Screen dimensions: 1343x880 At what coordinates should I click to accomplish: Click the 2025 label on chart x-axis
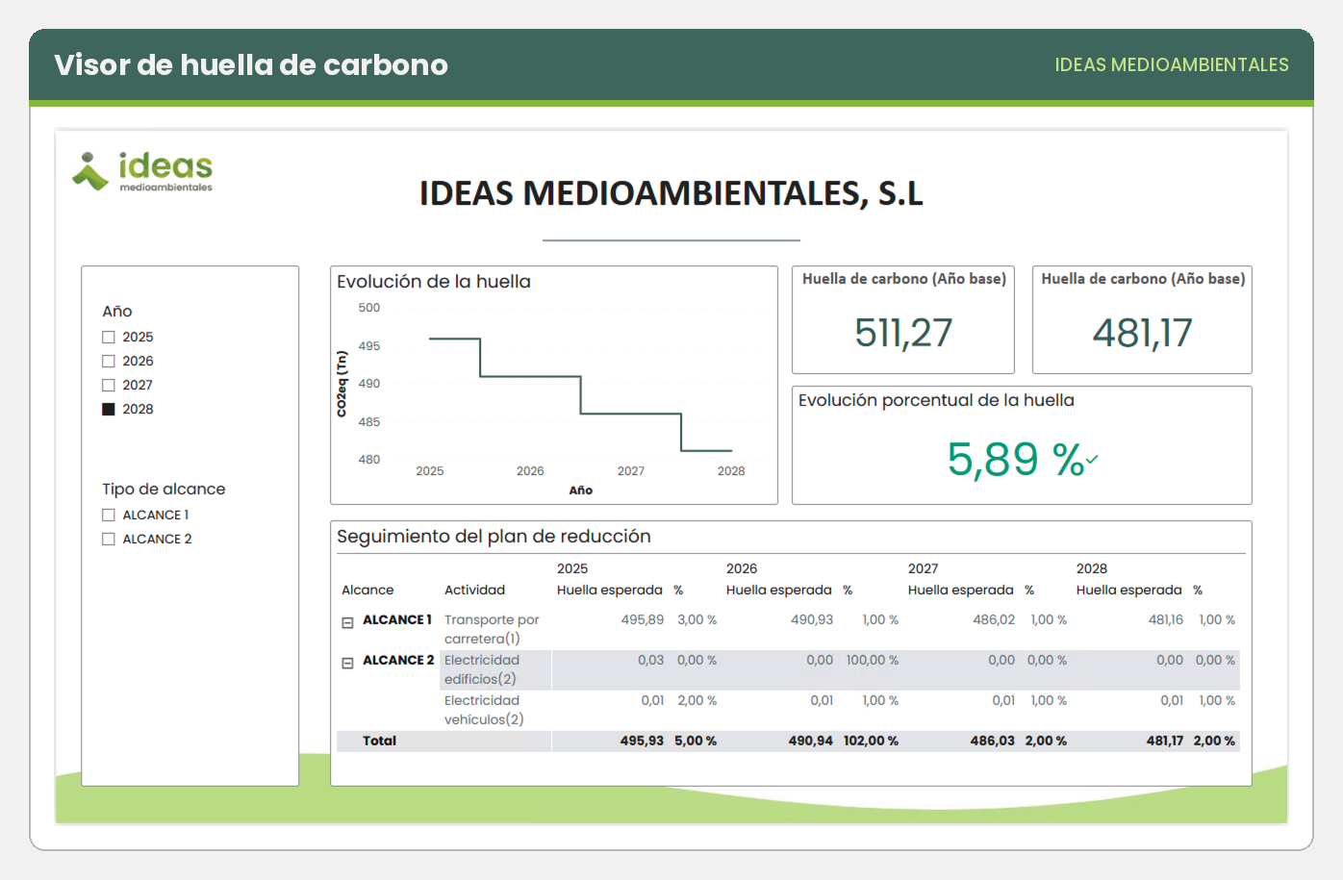pos(430,471)
